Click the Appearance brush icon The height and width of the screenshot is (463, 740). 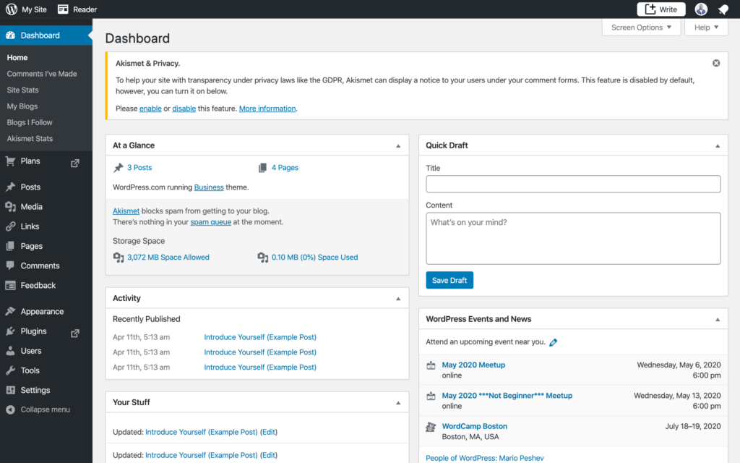10,311
